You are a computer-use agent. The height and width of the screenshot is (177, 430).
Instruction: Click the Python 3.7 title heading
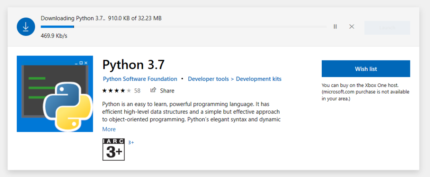pyautogui.click(x=133, y=65)
